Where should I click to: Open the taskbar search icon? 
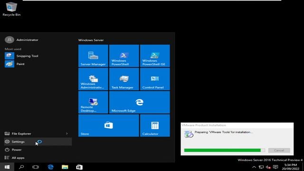(x=21, y=167)
